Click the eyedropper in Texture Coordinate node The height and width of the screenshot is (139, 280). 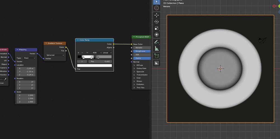(x=5, y=79)
